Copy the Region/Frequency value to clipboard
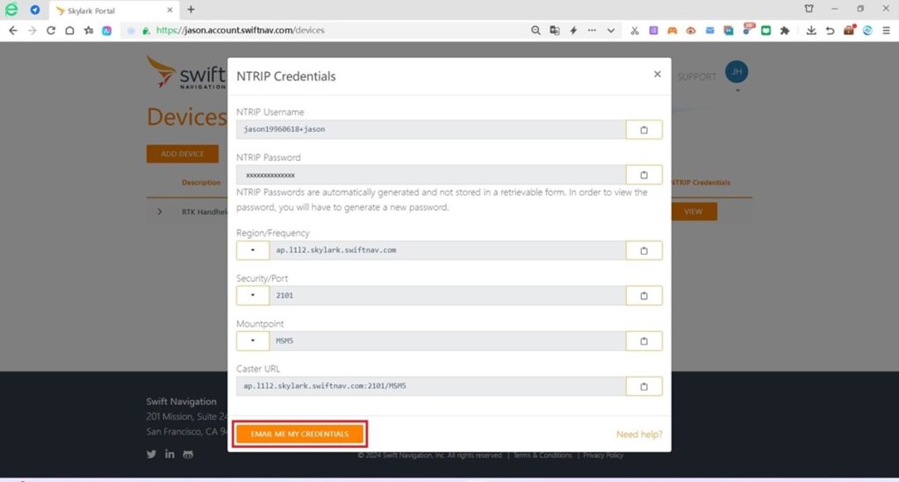This screenshot has height=482, width=899. [x=644, y=250]
